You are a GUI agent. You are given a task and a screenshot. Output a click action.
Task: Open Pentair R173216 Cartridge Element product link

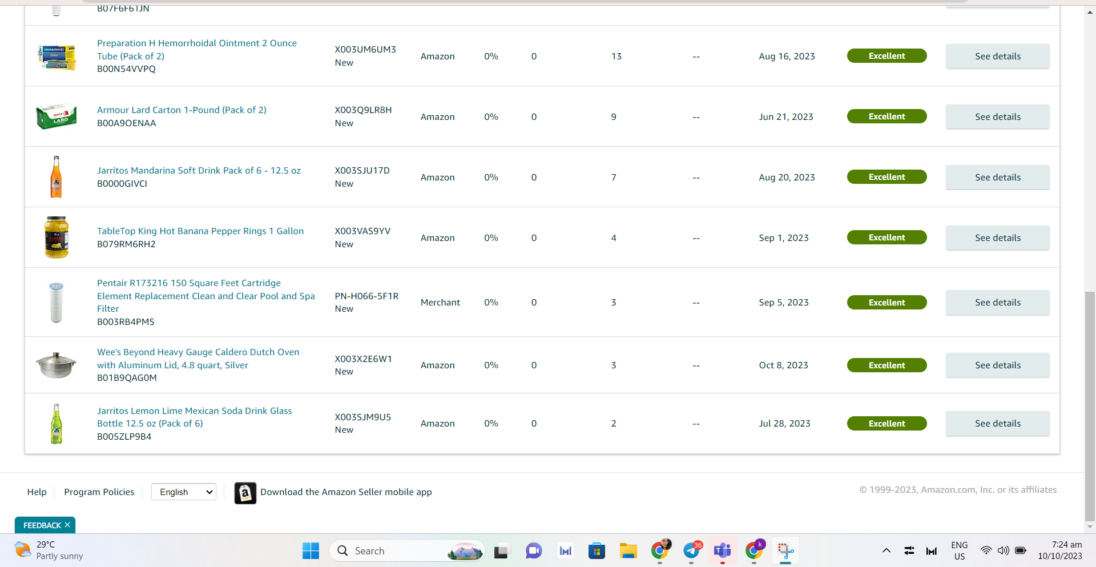(206, 296)
